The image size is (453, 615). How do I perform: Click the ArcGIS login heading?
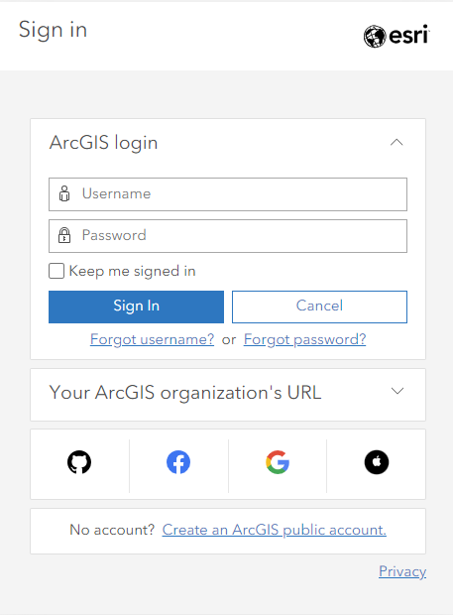103,143
